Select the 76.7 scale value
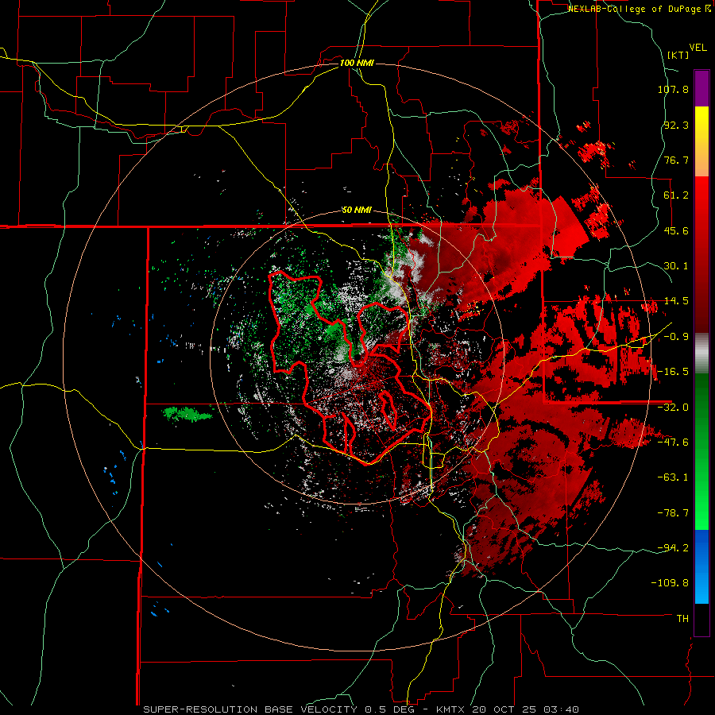Screen dimensions: 715x715 point(676,160)
